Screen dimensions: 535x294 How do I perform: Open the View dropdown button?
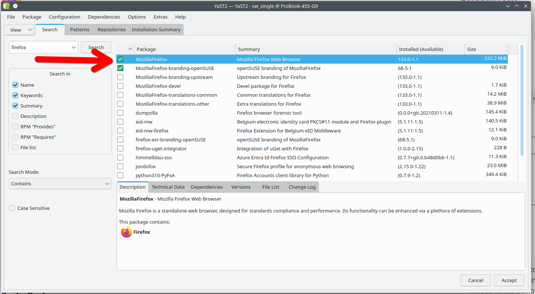coord(19,30)
